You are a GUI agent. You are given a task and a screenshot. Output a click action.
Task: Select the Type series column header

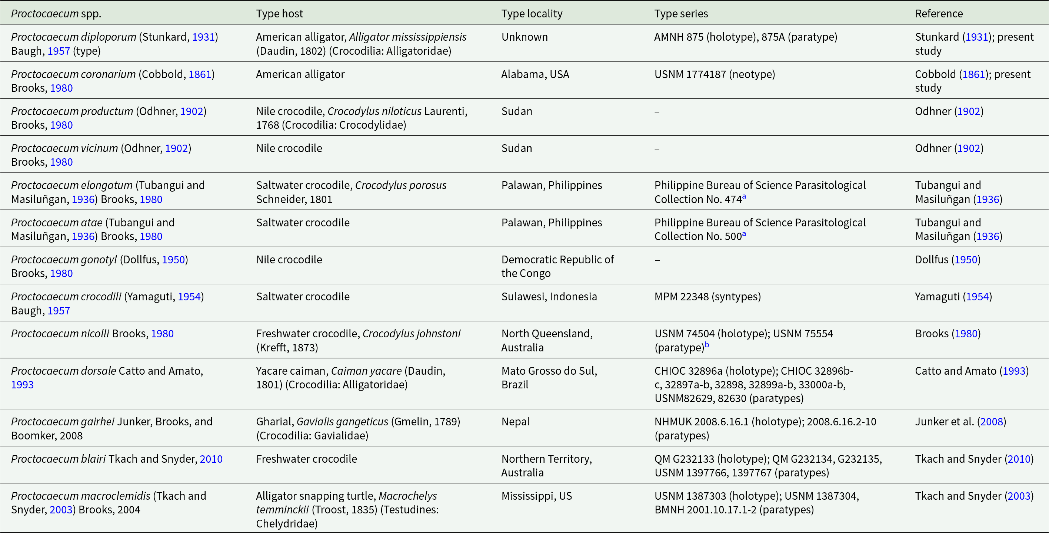click(681, 14)
